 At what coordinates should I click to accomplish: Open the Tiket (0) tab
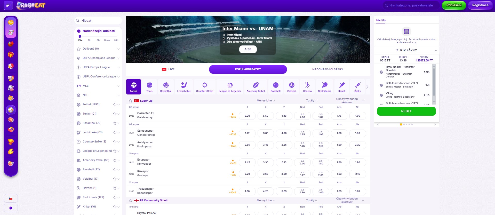pyautogui.click(x=381, y=20)
